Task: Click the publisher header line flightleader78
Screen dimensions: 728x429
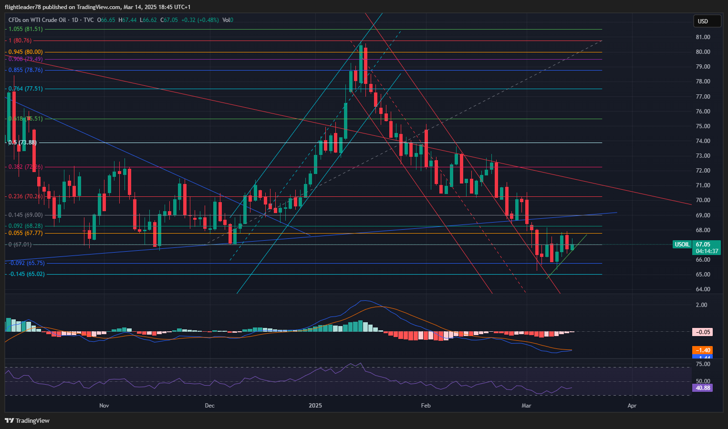Action: (97, 7)
